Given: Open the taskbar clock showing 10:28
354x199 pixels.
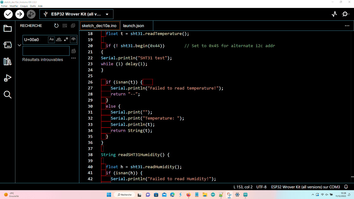Looking at the screenshot, I should (341, 195).
